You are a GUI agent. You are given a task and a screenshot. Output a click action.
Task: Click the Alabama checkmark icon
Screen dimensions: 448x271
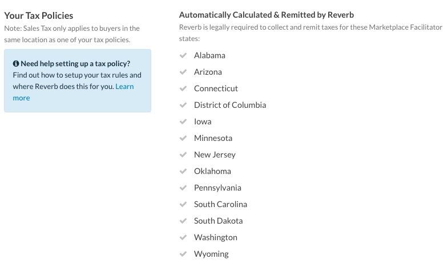[183, 55]
